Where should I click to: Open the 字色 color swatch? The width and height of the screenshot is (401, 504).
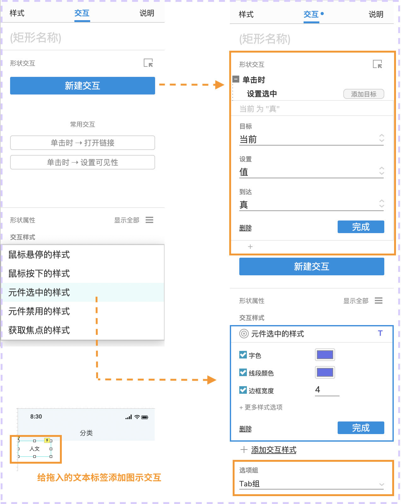tap(325, 355)
